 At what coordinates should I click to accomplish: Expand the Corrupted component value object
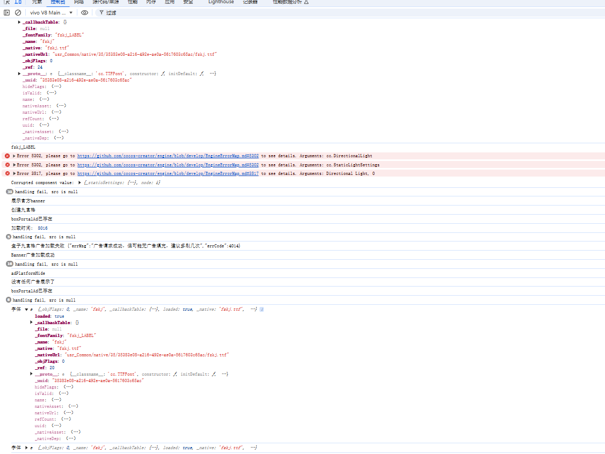pyautogui.click(x=80, y=182)
